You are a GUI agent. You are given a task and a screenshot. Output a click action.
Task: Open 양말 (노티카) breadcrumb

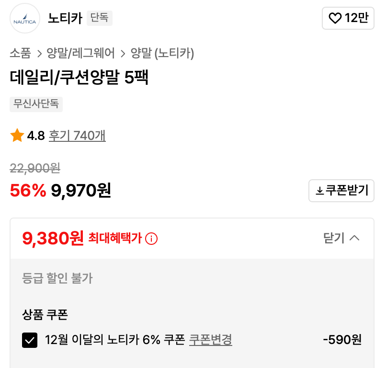coord(162,54)
